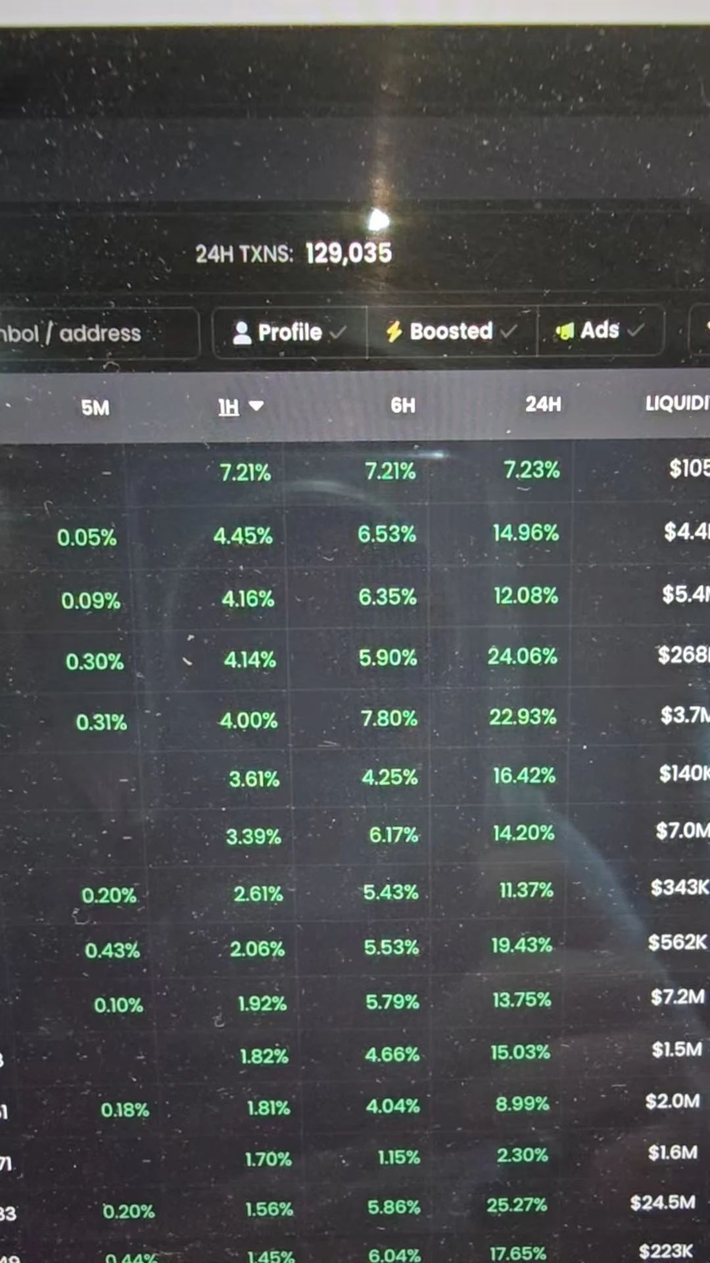Click the symbol / address search field
Screen dimensions: 710x1263
point(99,334)
